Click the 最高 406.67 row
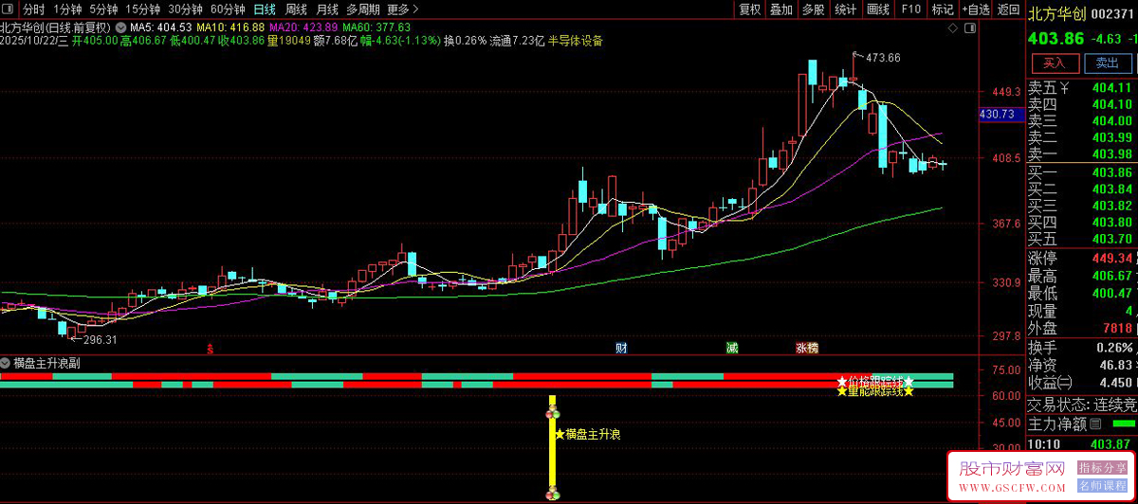The height and width of the screenshot is (504, 1138). pos(1082,276)
